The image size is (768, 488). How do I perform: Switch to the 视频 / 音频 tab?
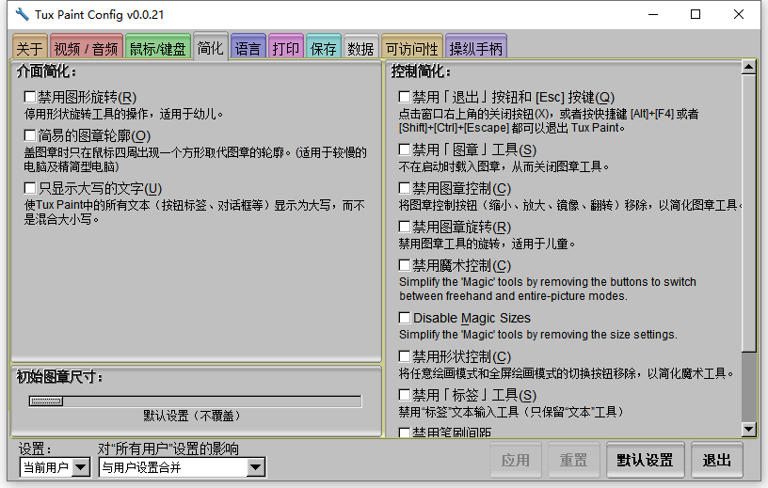(x=87, y=47)
